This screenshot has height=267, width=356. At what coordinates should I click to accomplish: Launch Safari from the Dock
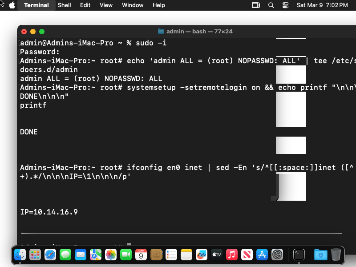click(x=50, y=255)
